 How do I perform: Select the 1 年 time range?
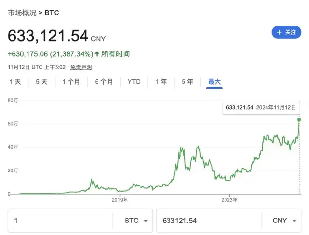(x=161, y=82)
